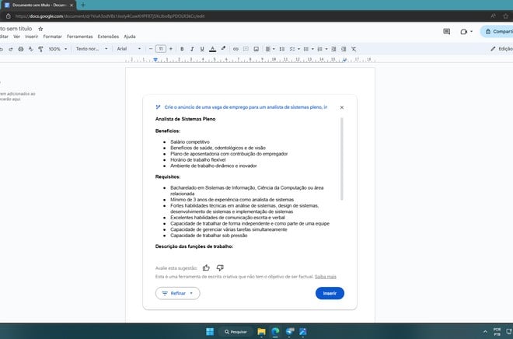Open the text color picker
Screen dimensions: 513x339
coord(212,49)
